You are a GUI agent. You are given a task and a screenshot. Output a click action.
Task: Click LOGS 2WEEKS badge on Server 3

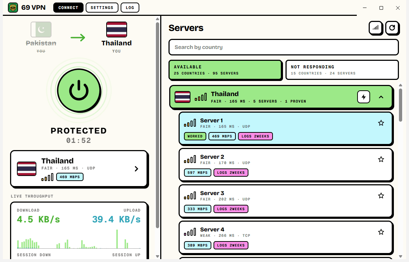click(231, 209)
